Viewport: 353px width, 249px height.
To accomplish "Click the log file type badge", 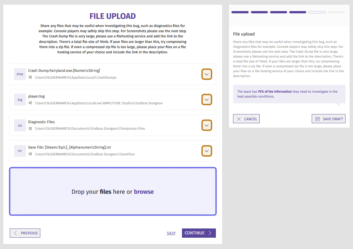I will pos(20,99).
